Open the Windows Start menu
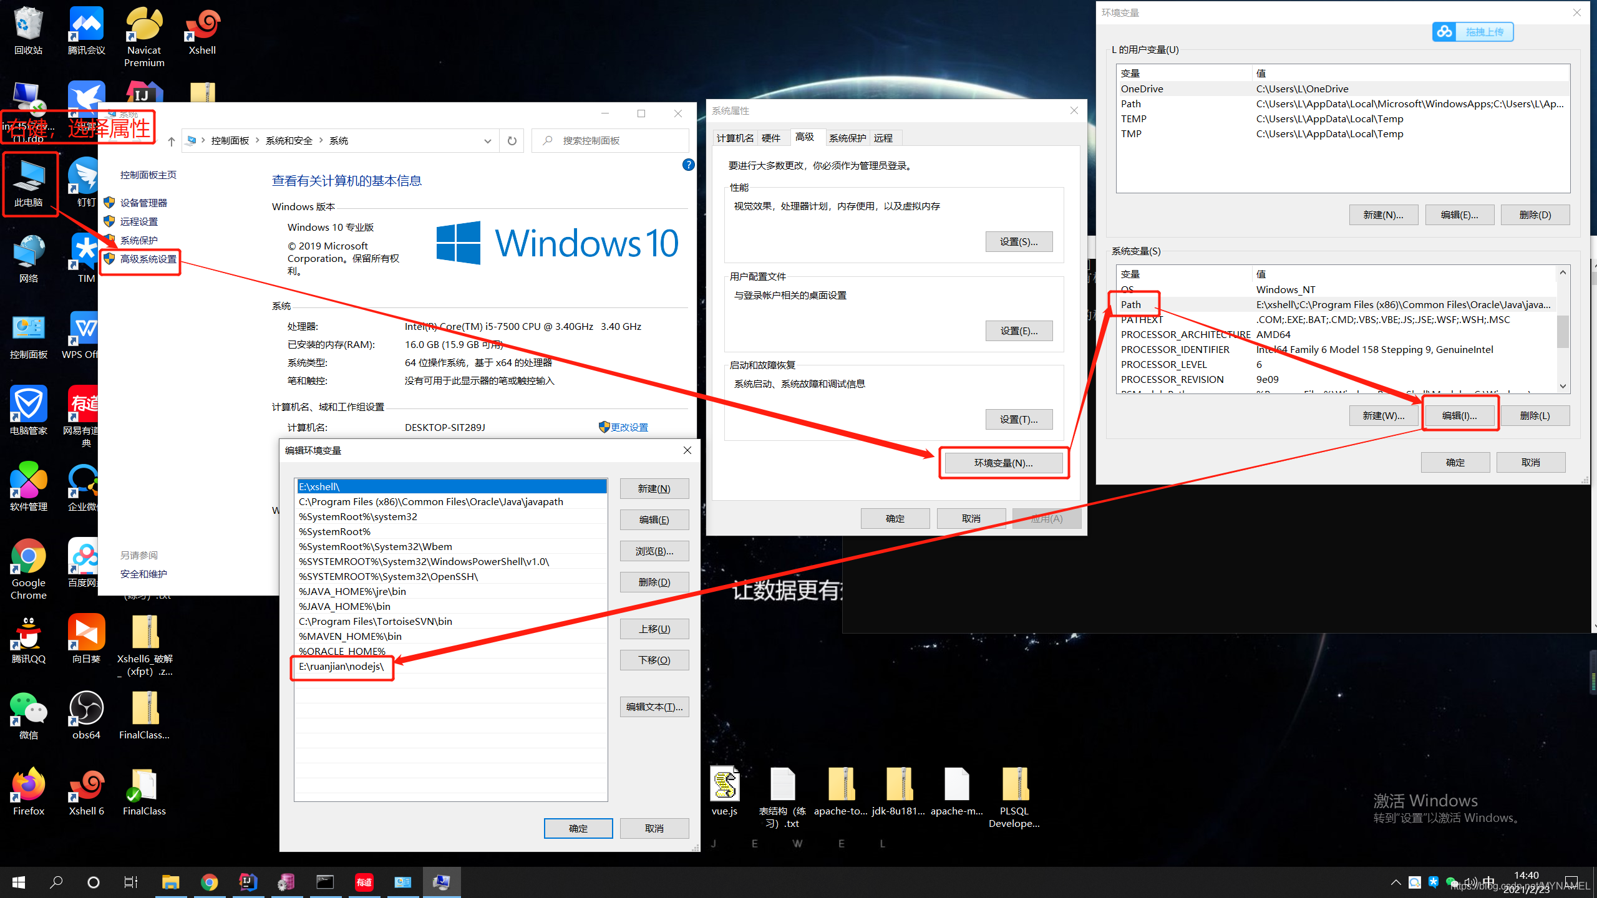Viewport: 1597px width, 898px height. [19, 882]
